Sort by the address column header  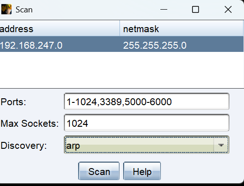(60, 28)
